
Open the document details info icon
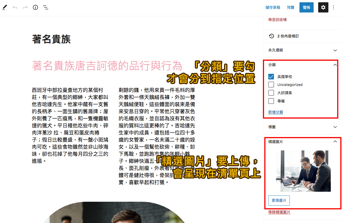click(35, 7)
